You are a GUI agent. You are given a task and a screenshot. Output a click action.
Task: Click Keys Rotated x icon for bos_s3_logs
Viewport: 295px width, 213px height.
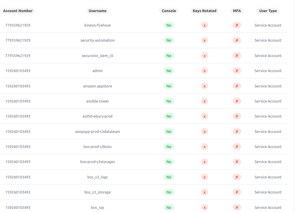tap(205, 177)
